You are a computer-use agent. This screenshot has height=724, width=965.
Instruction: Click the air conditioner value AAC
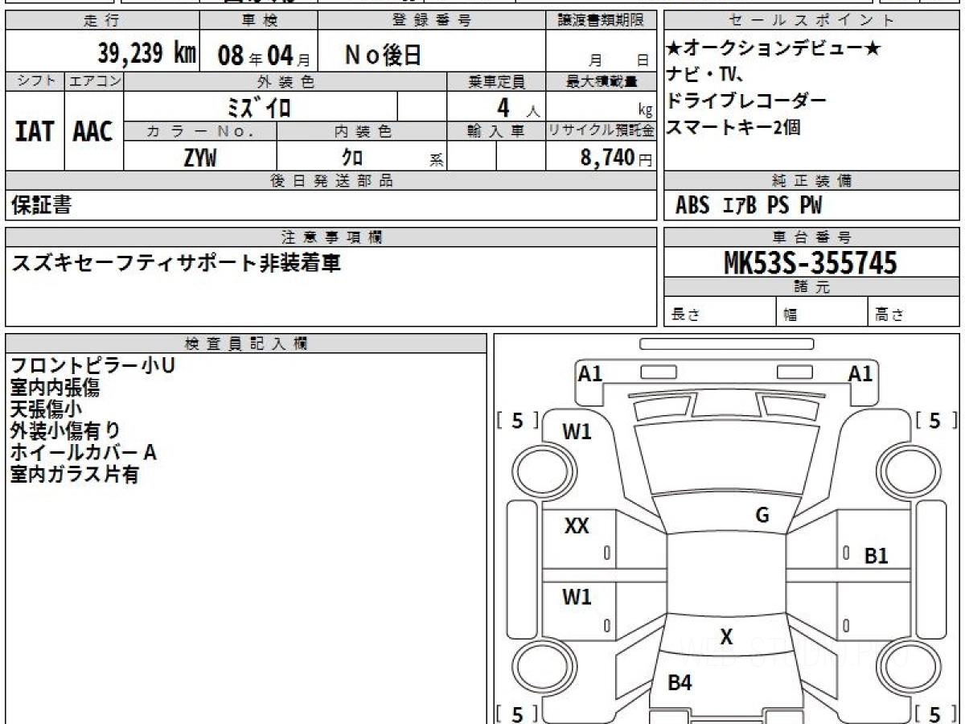coord(93,131)
